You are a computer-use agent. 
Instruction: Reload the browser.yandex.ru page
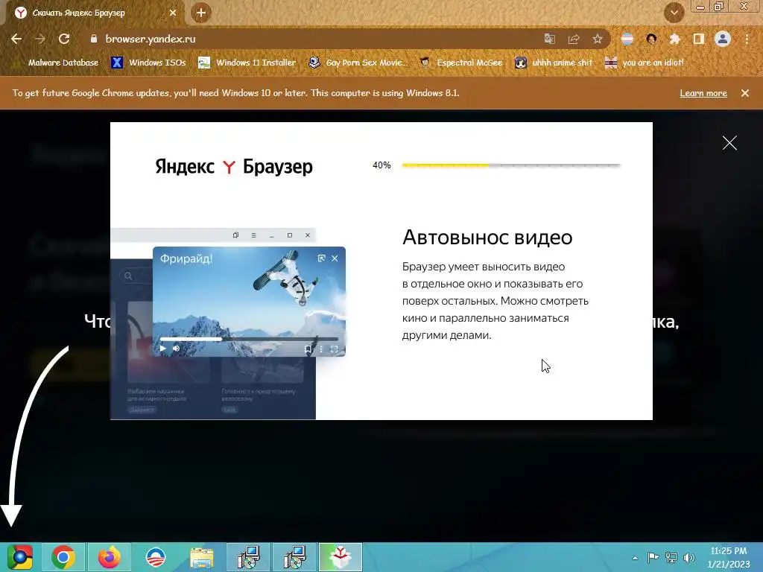64,39
